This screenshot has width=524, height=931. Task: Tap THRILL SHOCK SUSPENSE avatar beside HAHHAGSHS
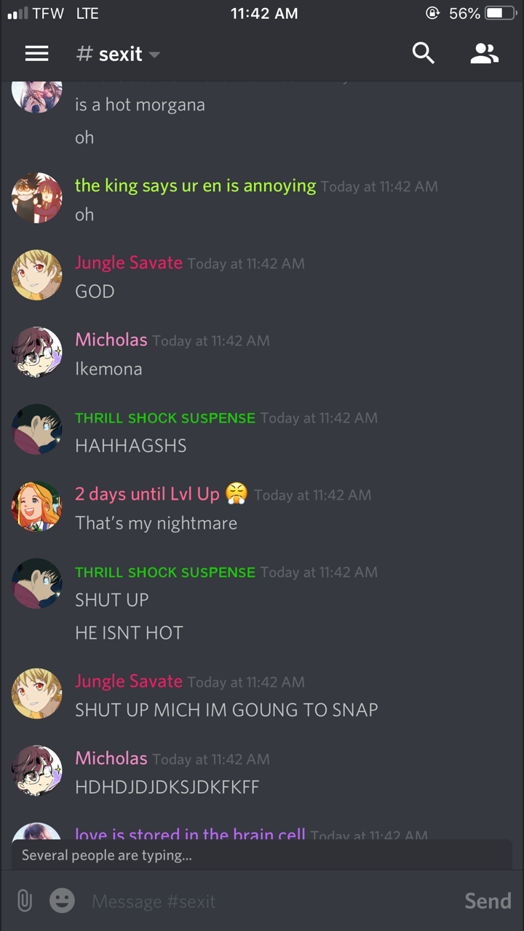pos(37,429)
